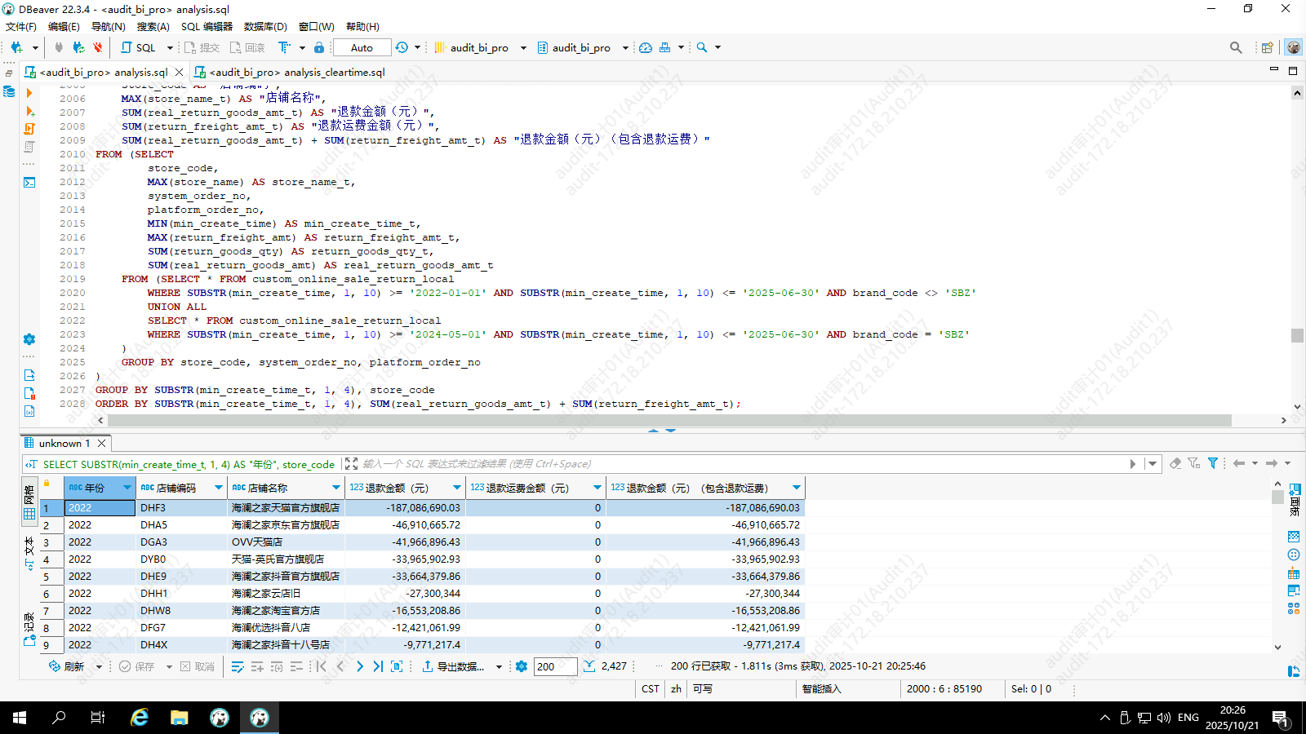Click the result settings gear icon
Image resolution: width=1306 pixels, height=734 pixels.
pyautogui.click(x=522, y=666)
